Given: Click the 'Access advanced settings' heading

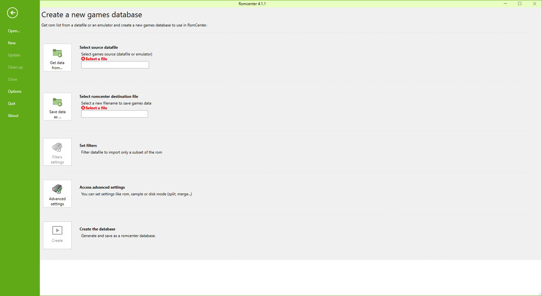Looking at the screenshot, I should pyautogui.click(x=102, y=187).
